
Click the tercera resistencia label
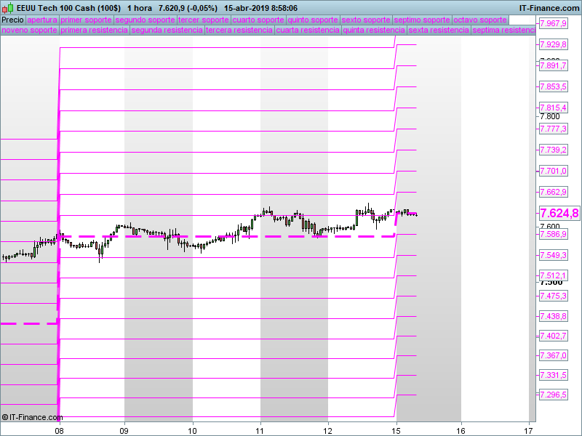239,30
